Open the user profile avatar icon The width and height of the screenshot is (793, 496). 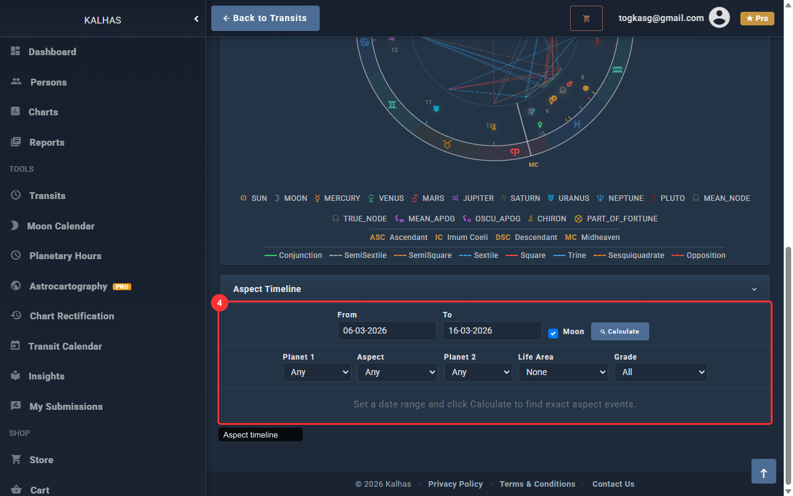click(719, 18)
